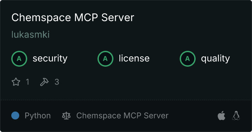The image size is (252, 132).
Task: Open the Chemspace MCP Server title
Action: pyautogui.click(x=73, y=17)
